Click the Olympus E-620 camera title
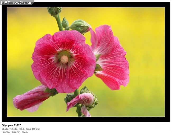The height and width of the screenshot is (135, 172). tap(11, 125)
